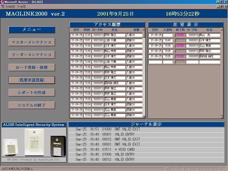Open the ツール(T) menu
Viewport: 228px width, 171px height.
tap(21, 7)
